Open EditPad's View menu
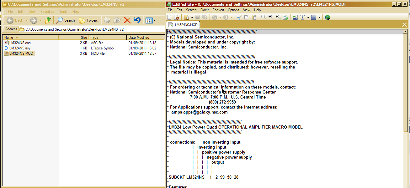410x188 pixels. 247,10
